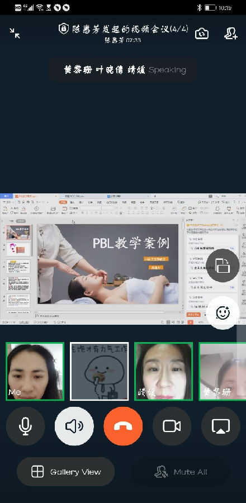Switch to Gallery View
The height and width of the screenshot is (503, 246).
click(66, 472)
